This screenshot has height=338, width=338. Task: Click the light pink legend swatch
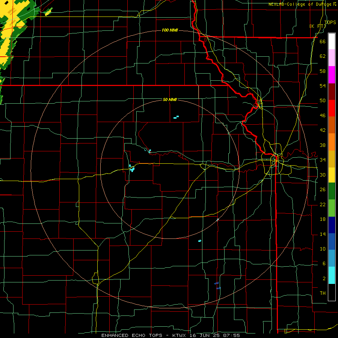pos(332,58)
